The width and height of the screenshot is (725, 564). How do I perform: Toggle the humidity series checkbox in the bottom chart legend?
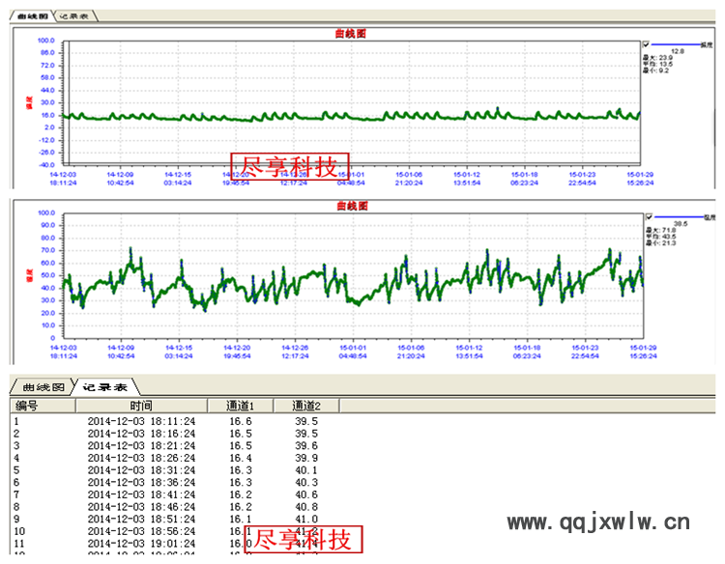click(647, 216)
